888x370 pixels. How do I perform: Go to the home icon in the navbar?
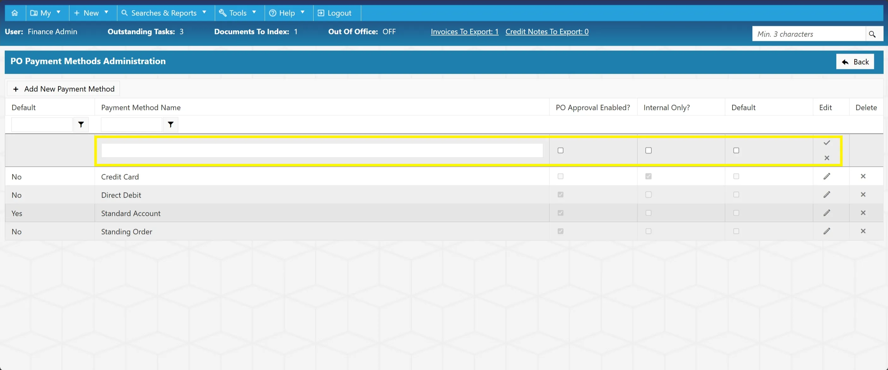15,13
